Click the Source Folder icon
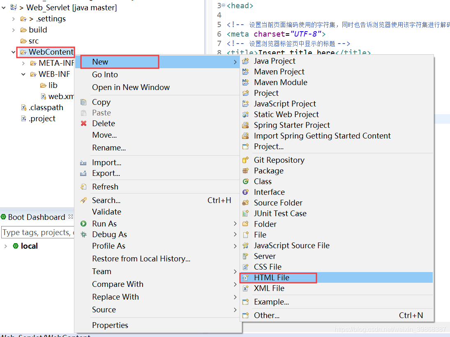This screenshot has height=337, width=450. 246,203
